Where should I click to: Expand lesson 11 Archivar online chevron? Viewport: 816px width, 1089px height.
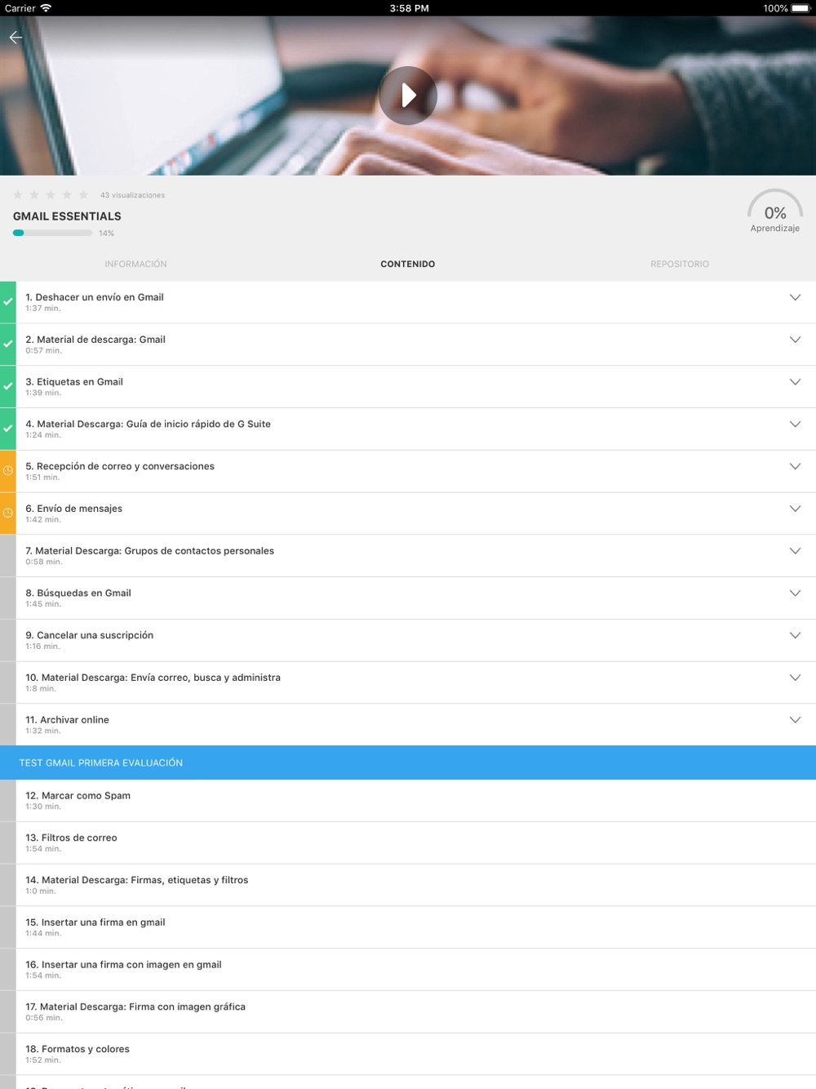[795, 720]
